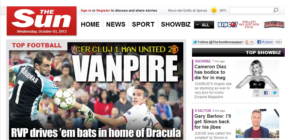Viewport: 285px width, 140px height.
Task: Click the Google +1 button
Action: click(x=250, y=42)
